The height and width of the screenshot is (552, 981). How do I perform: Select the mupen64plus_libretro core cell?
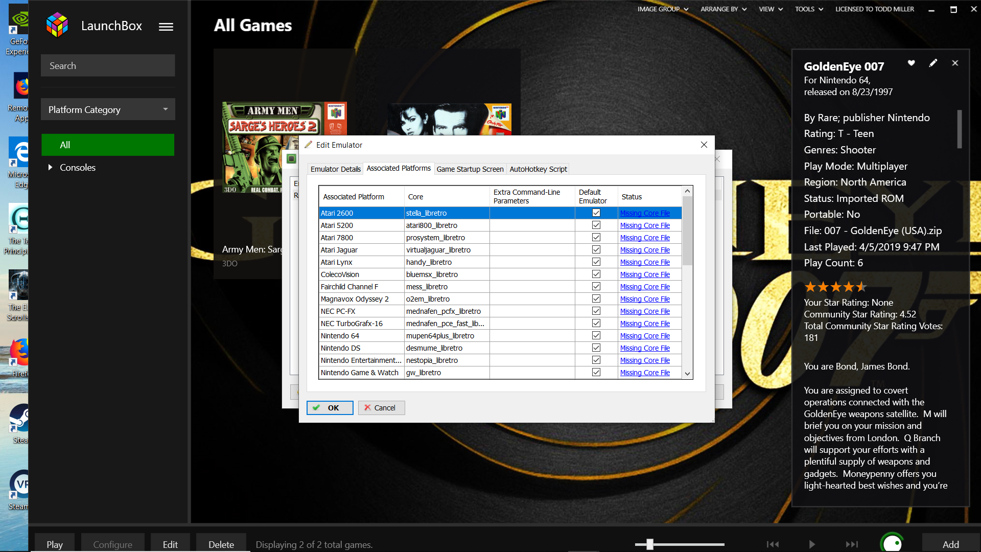pos(447,336)
